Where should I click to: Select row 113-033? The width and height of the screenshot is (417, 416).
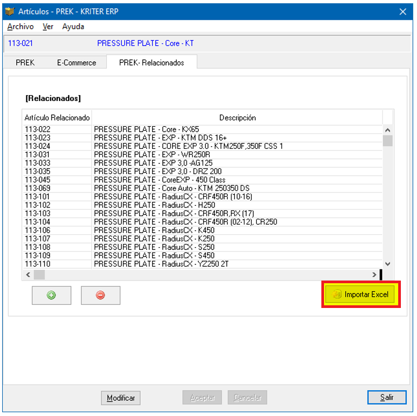tap(203, 163)
